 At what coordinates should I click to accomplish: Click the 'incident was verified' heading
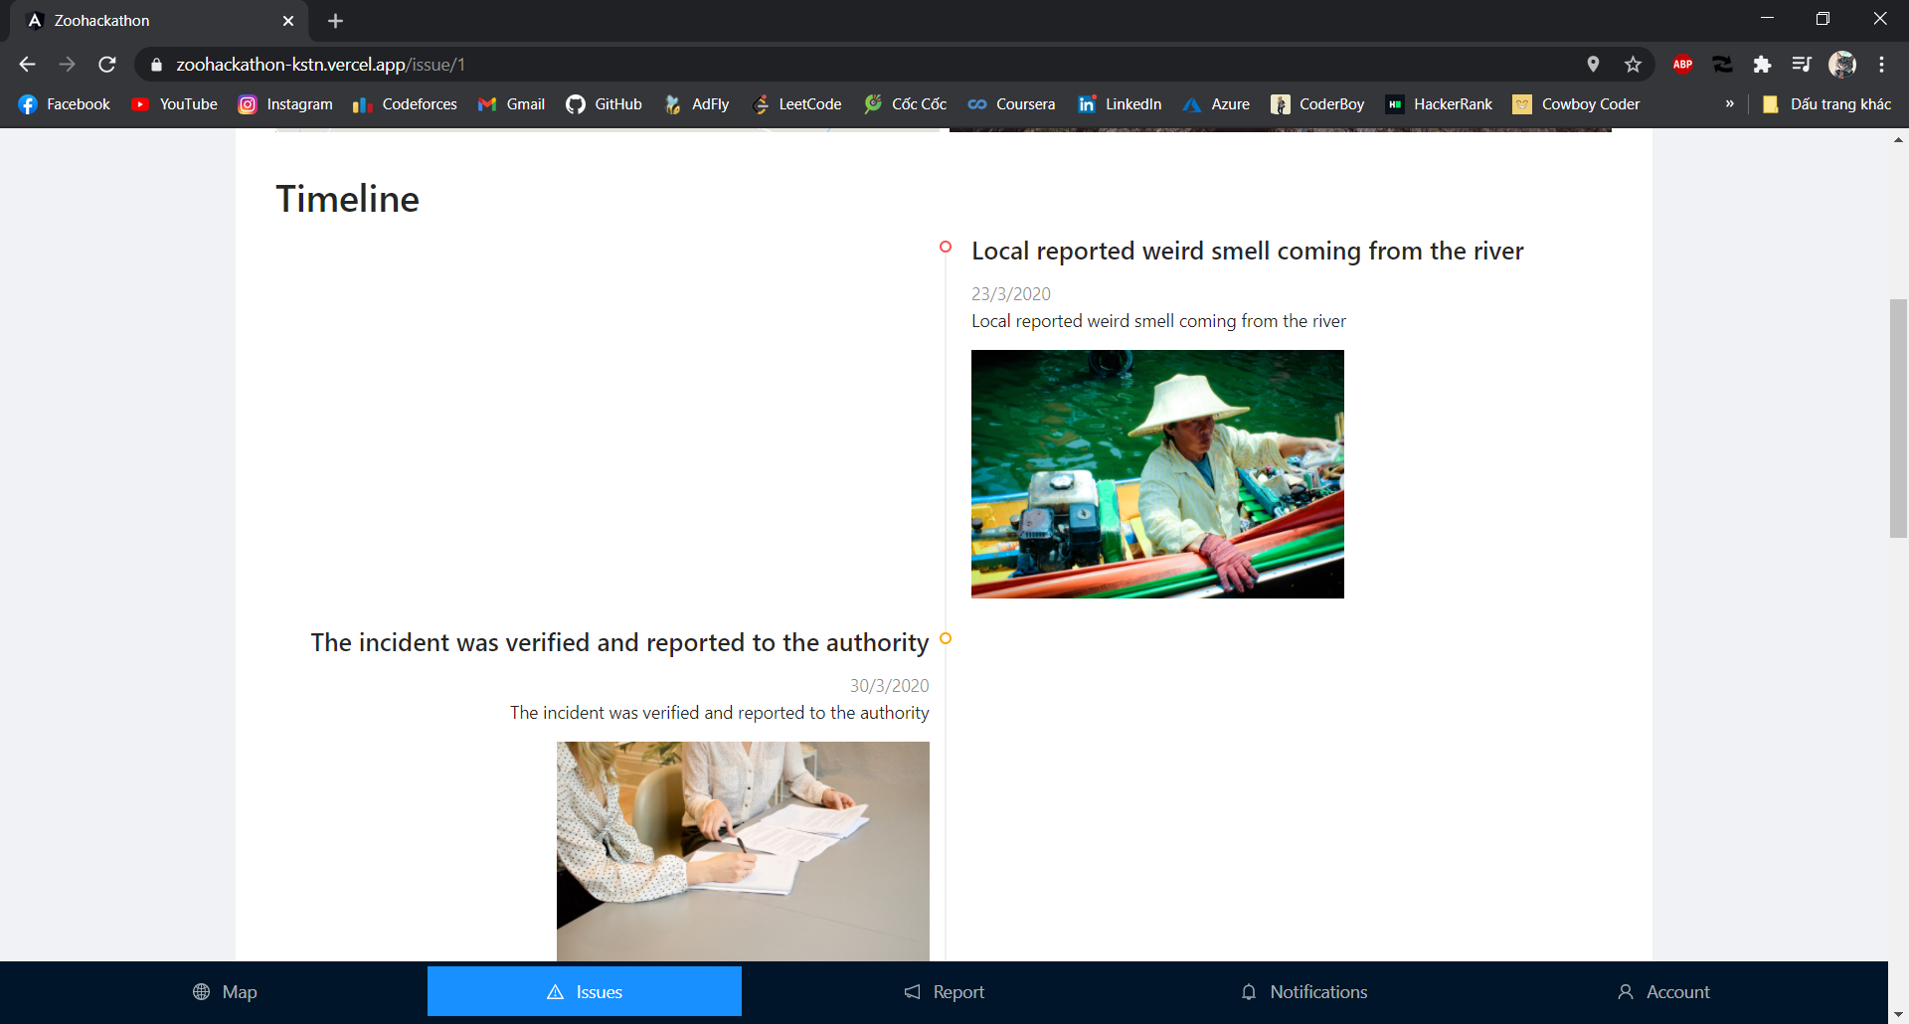tap(619, 642)
